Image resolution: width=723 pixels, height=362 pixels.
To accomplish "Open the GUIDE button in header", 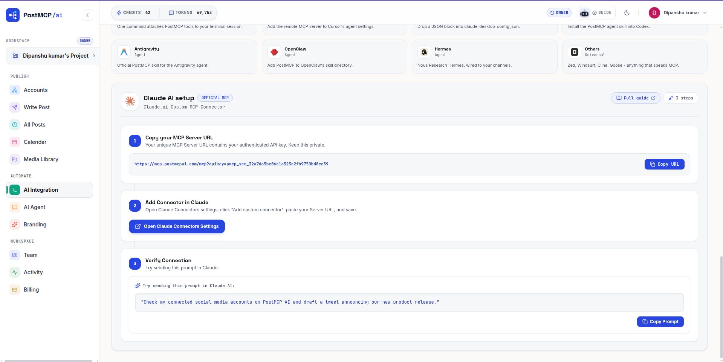I will tap(602, 13).
